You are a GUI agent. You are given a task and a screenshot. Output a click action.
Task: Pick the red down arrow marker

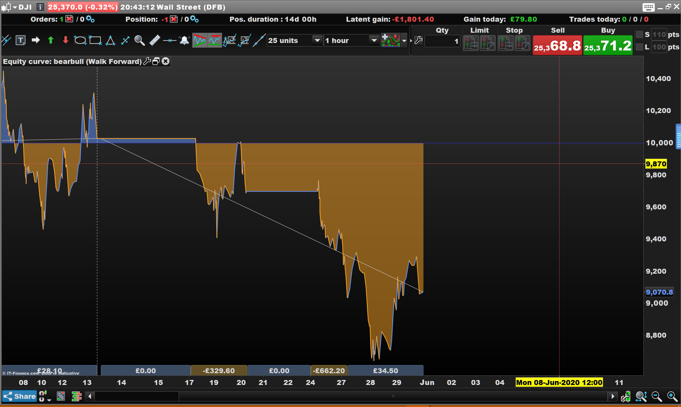[65, 40]
